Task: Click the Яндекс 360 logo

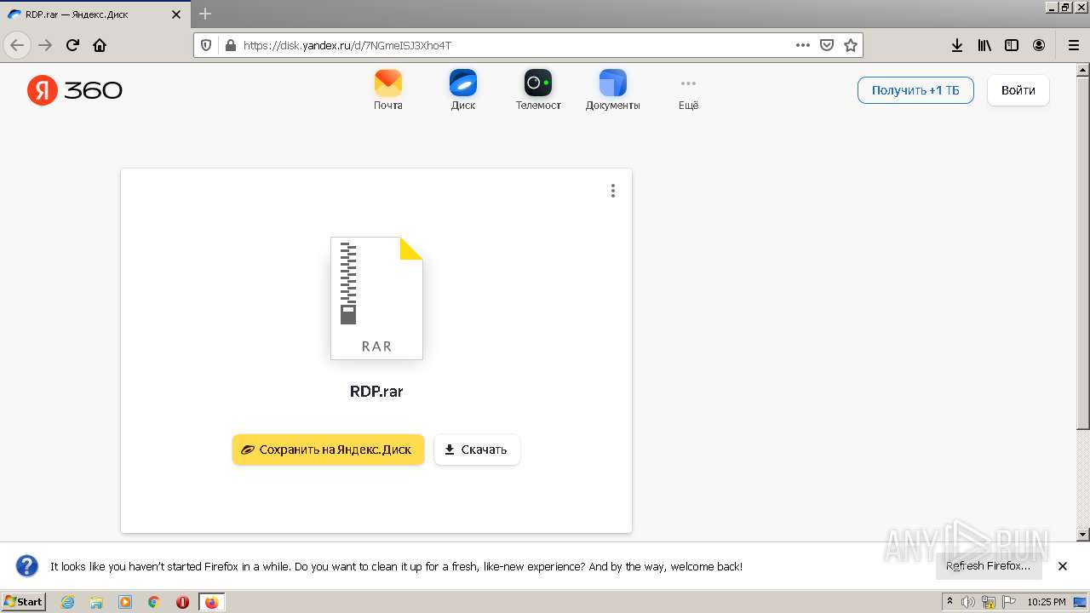Action: [75, 89]
